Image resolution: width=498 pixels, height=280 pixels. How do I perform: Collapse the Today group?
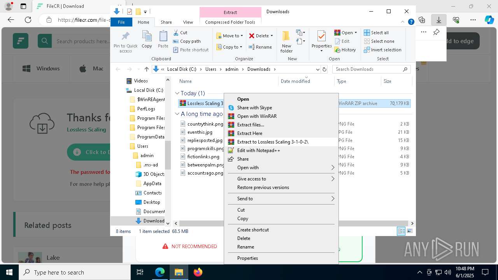pos(177,93)
